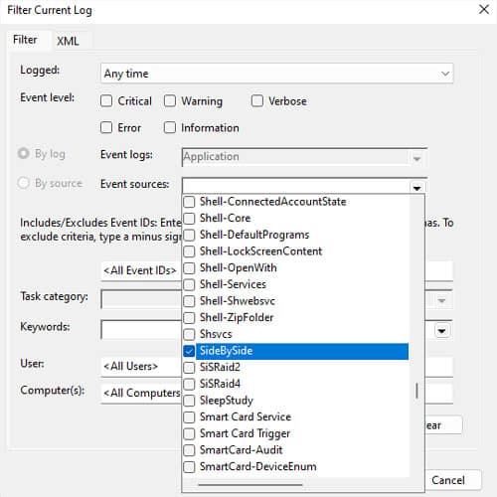The width and height of the screenshot is (497, 497).
Task: Enable the Critical event level checkbox
Action: (x=106, y=101)
